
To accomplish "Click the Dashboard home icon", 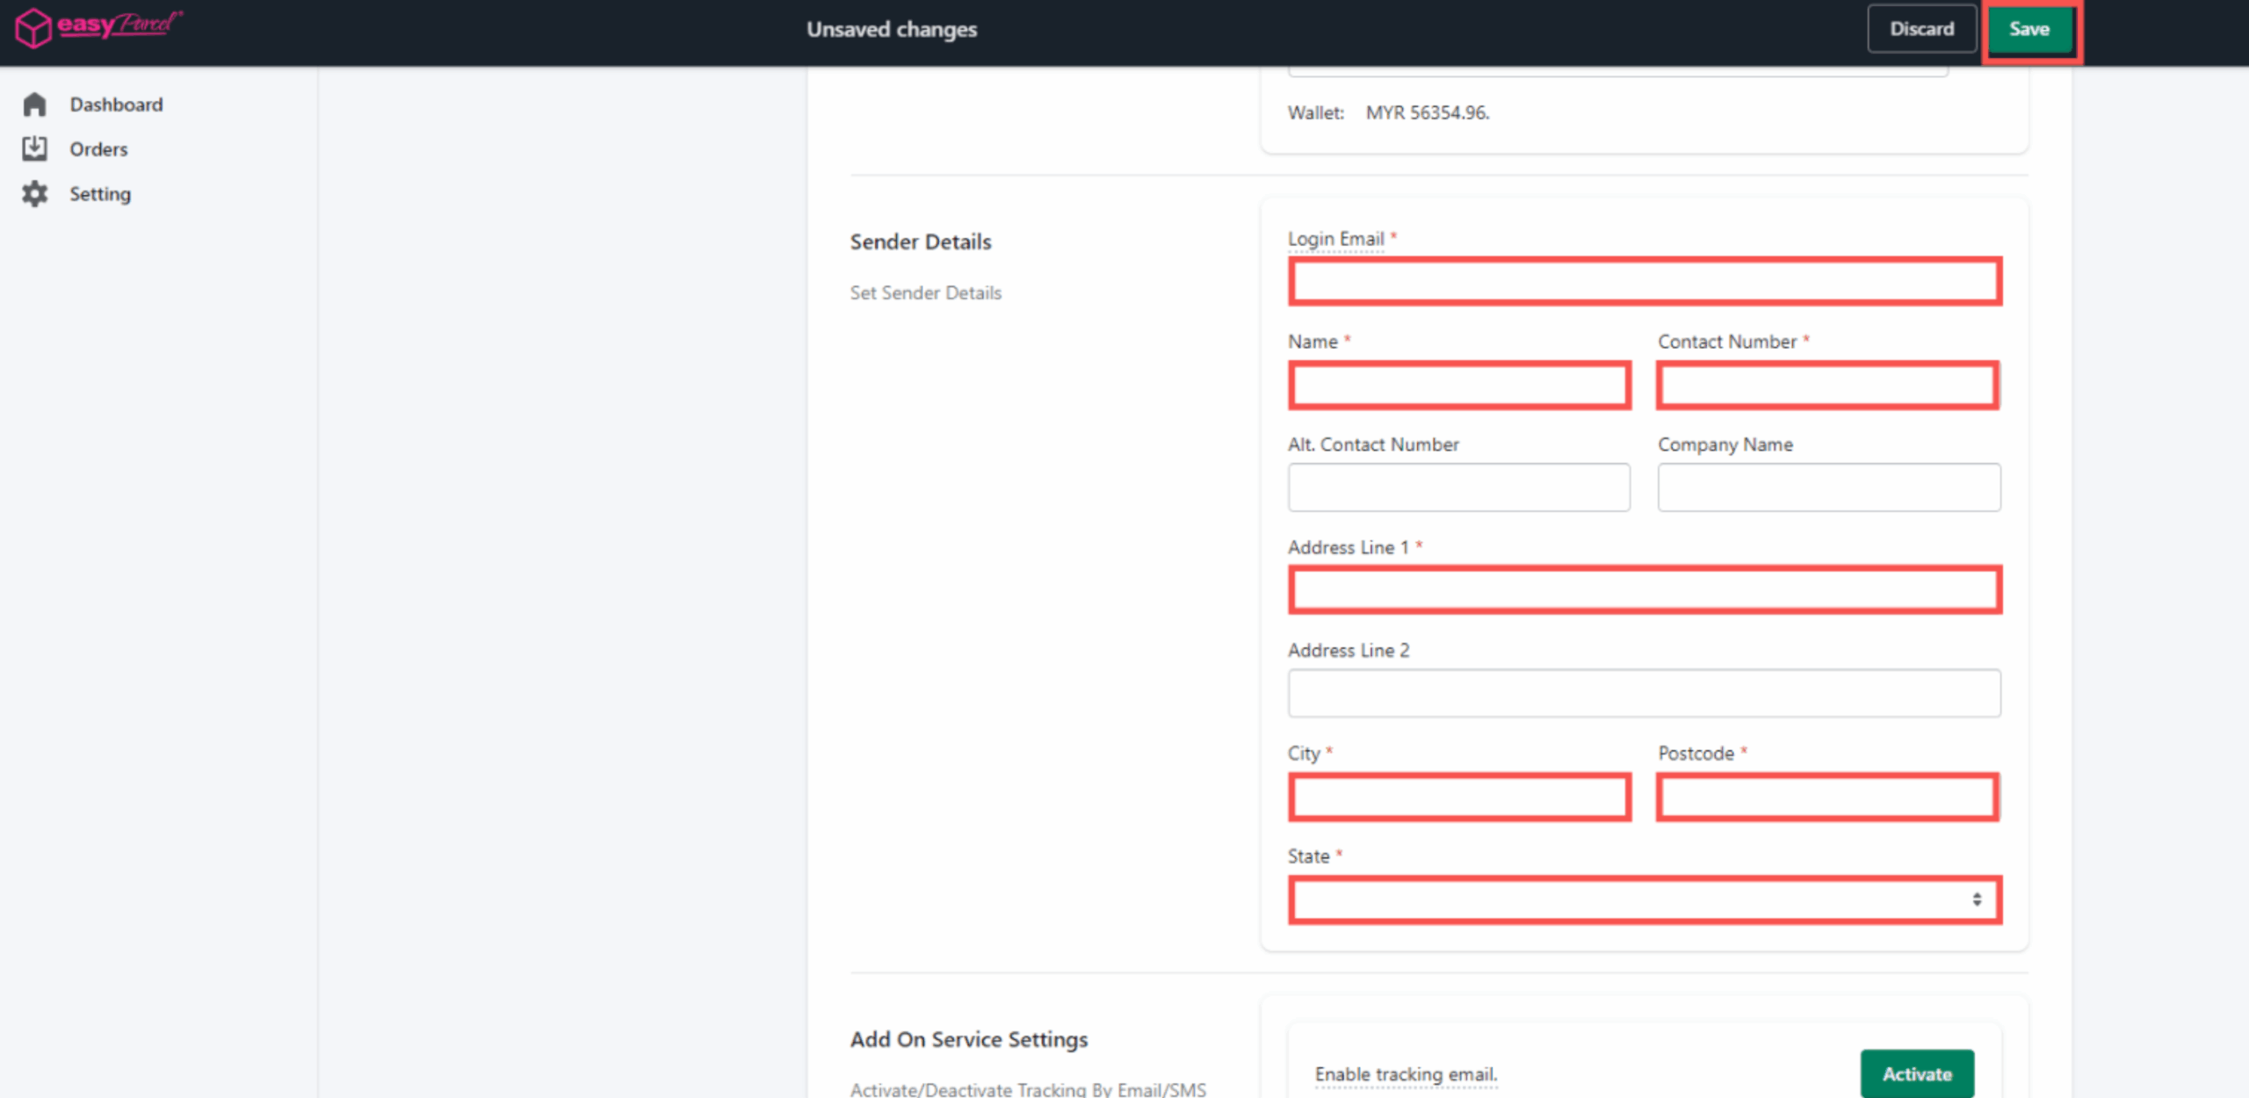I will [34, 105].
